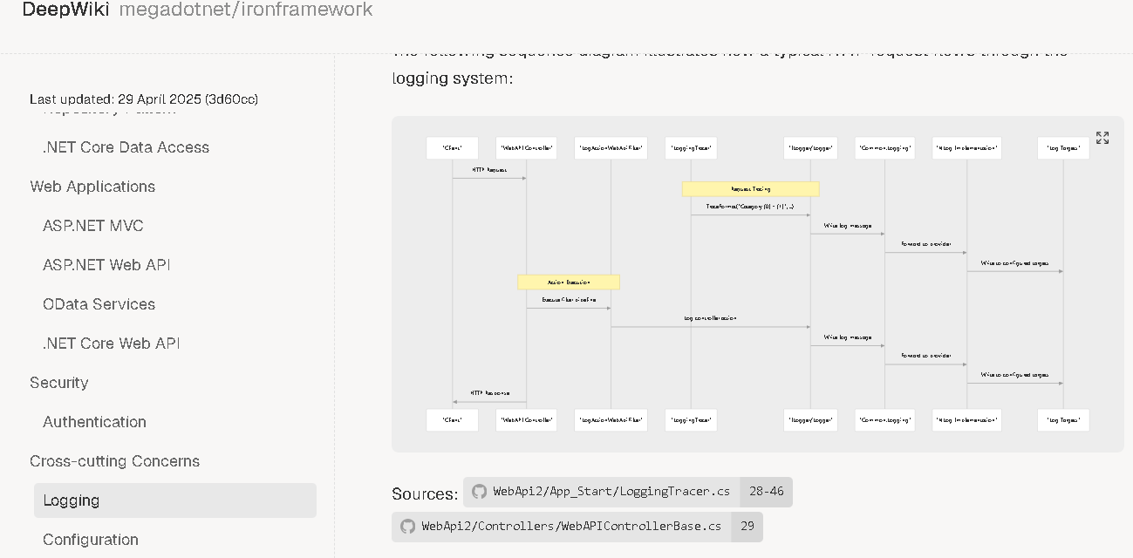Click the Sources label
This screenshot has width=1133, height=558.
click(x=425, y=494)
